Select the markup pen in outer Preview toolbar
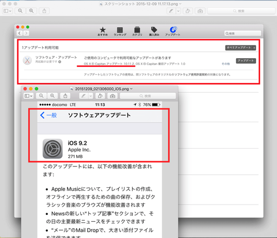277x238 pixels. (171, 11)
